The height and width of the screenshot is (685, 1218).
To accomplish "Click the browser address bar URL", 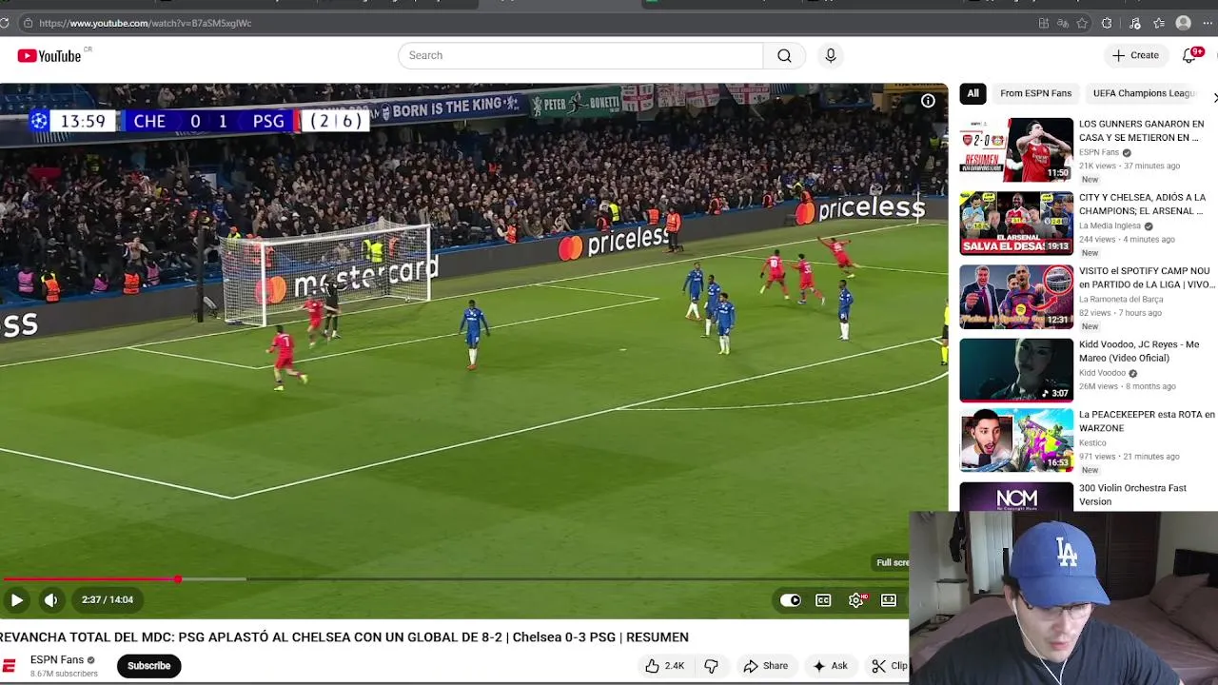I will (146, 23).
